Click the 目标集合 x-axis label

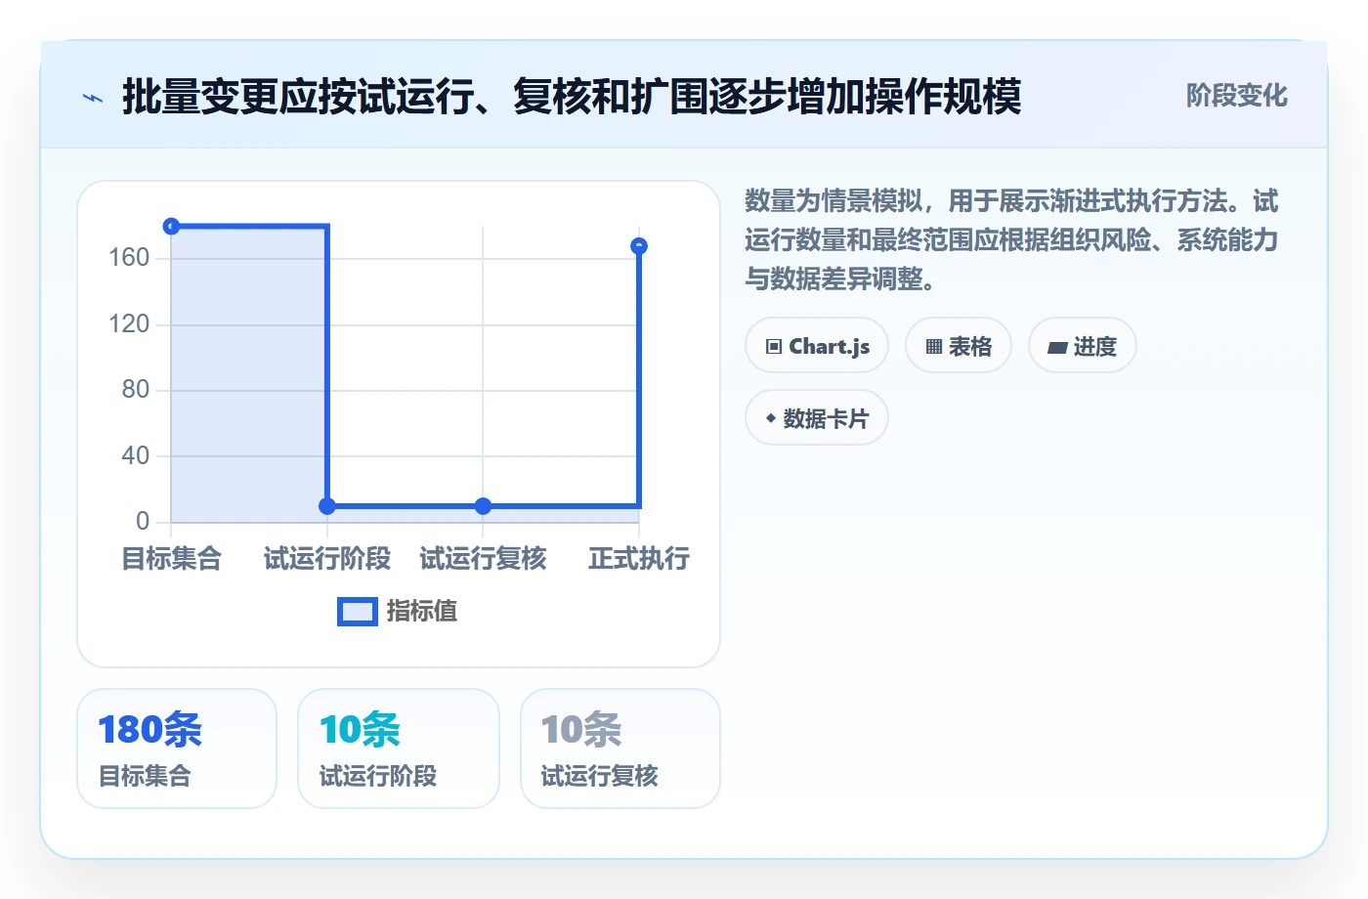(172, 559)
